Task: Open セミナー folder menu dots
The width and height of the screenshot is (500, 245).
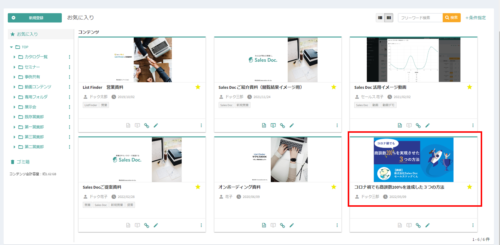Action: pos(69,67)
